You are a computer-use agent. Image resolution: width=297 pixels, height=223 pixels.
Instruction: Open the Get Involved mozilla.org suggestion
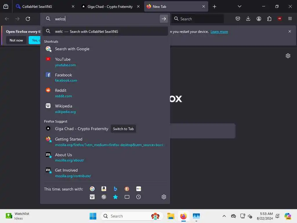tap(105, 173)
